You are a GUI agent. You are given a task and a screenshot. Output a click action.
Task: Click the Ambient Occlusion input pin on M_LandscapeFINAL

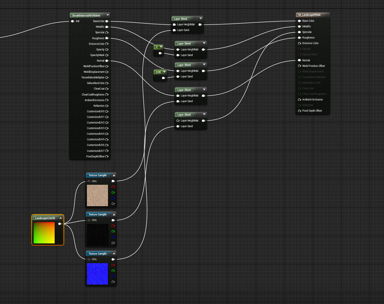click(x=299, y=100)
